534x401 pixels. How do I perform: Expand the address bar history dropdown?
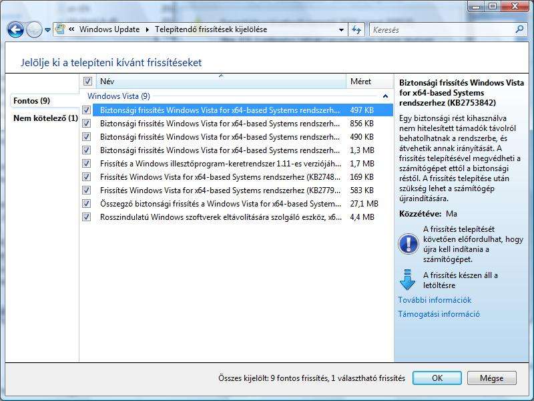click(341, 29)
